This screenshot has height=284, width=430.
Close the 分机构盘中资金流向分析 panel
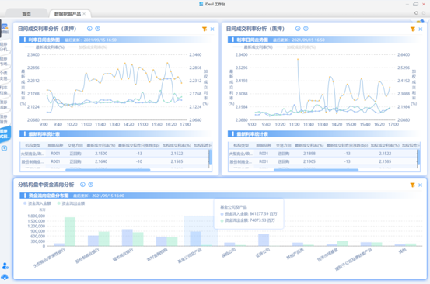[x=420, y=185]
